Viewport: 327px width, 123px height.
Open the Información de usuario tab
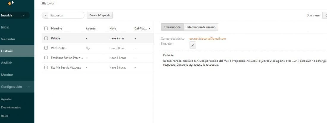click(x=201, y=27)
